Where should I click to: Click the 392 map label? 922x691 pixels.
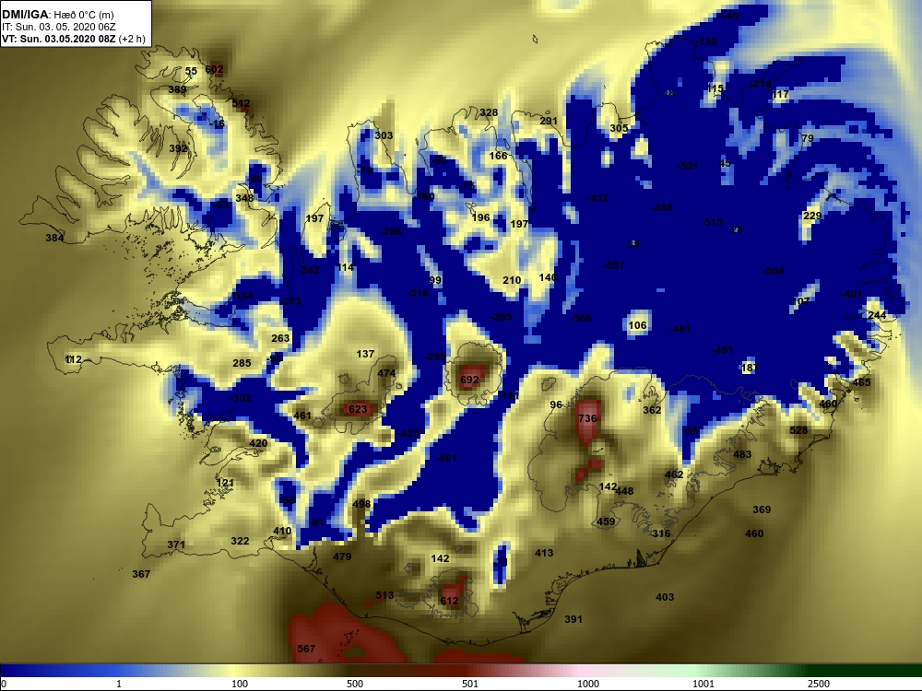coord(178,148)
